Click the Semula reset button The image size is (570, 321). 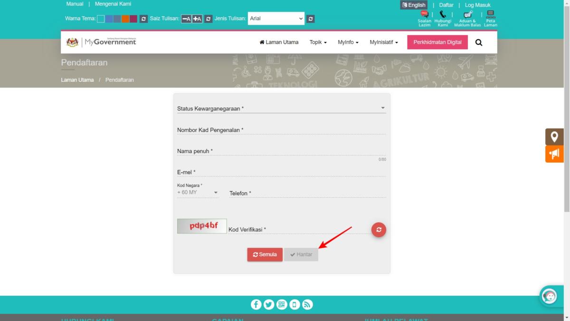tap(265, 254)
